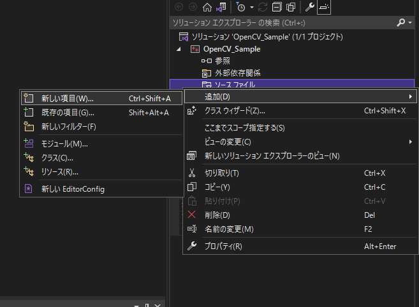419x307 pixels.
Task: Choose モジュール(M)... in submenu
Action: 101,144
